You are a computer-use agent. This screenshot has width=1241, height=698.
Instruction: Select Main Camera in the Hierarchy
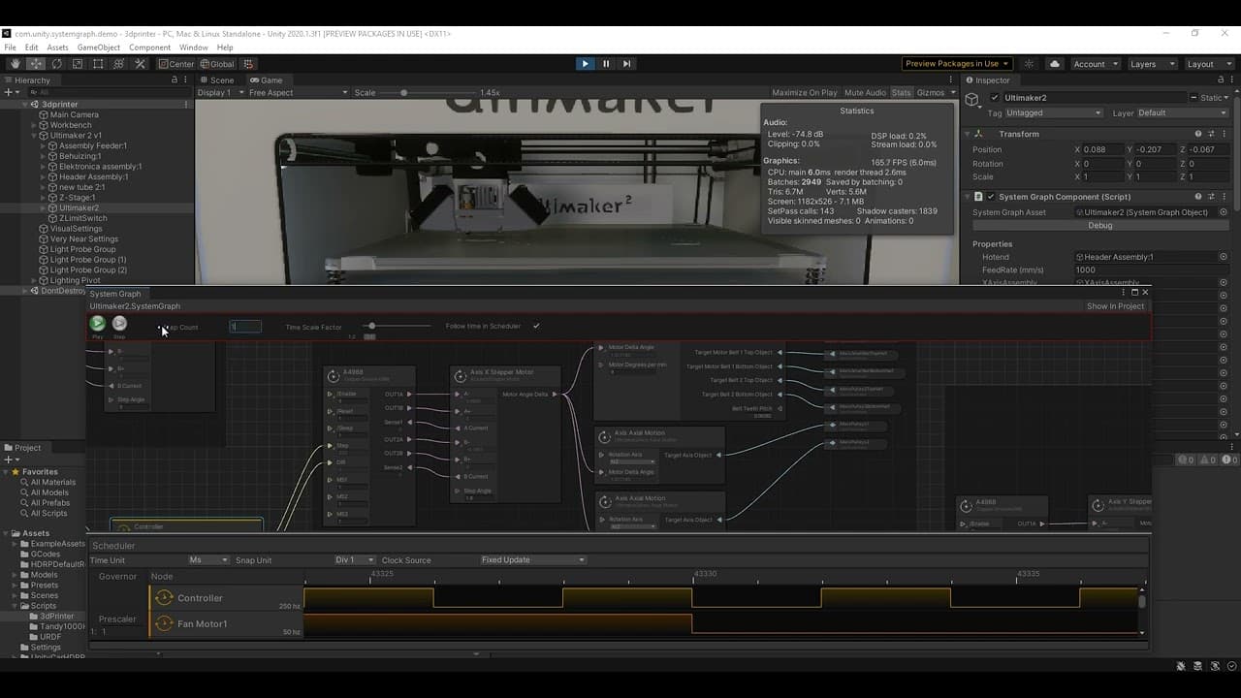74,114
